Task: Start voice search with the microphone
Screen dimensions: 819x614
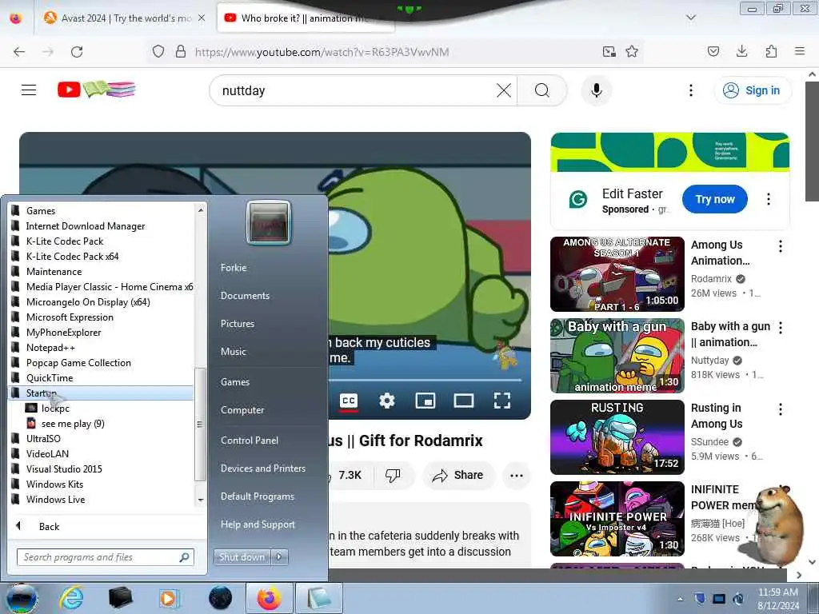Action: [596, 90]
